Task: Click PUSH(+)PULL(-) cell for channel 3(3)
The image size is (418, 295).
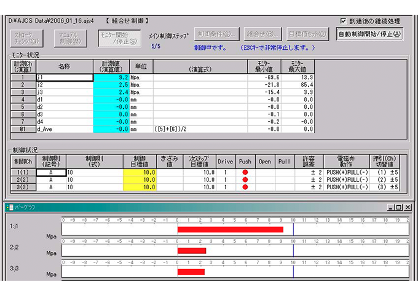Action: pyautogui.click(x=346, y=187)
